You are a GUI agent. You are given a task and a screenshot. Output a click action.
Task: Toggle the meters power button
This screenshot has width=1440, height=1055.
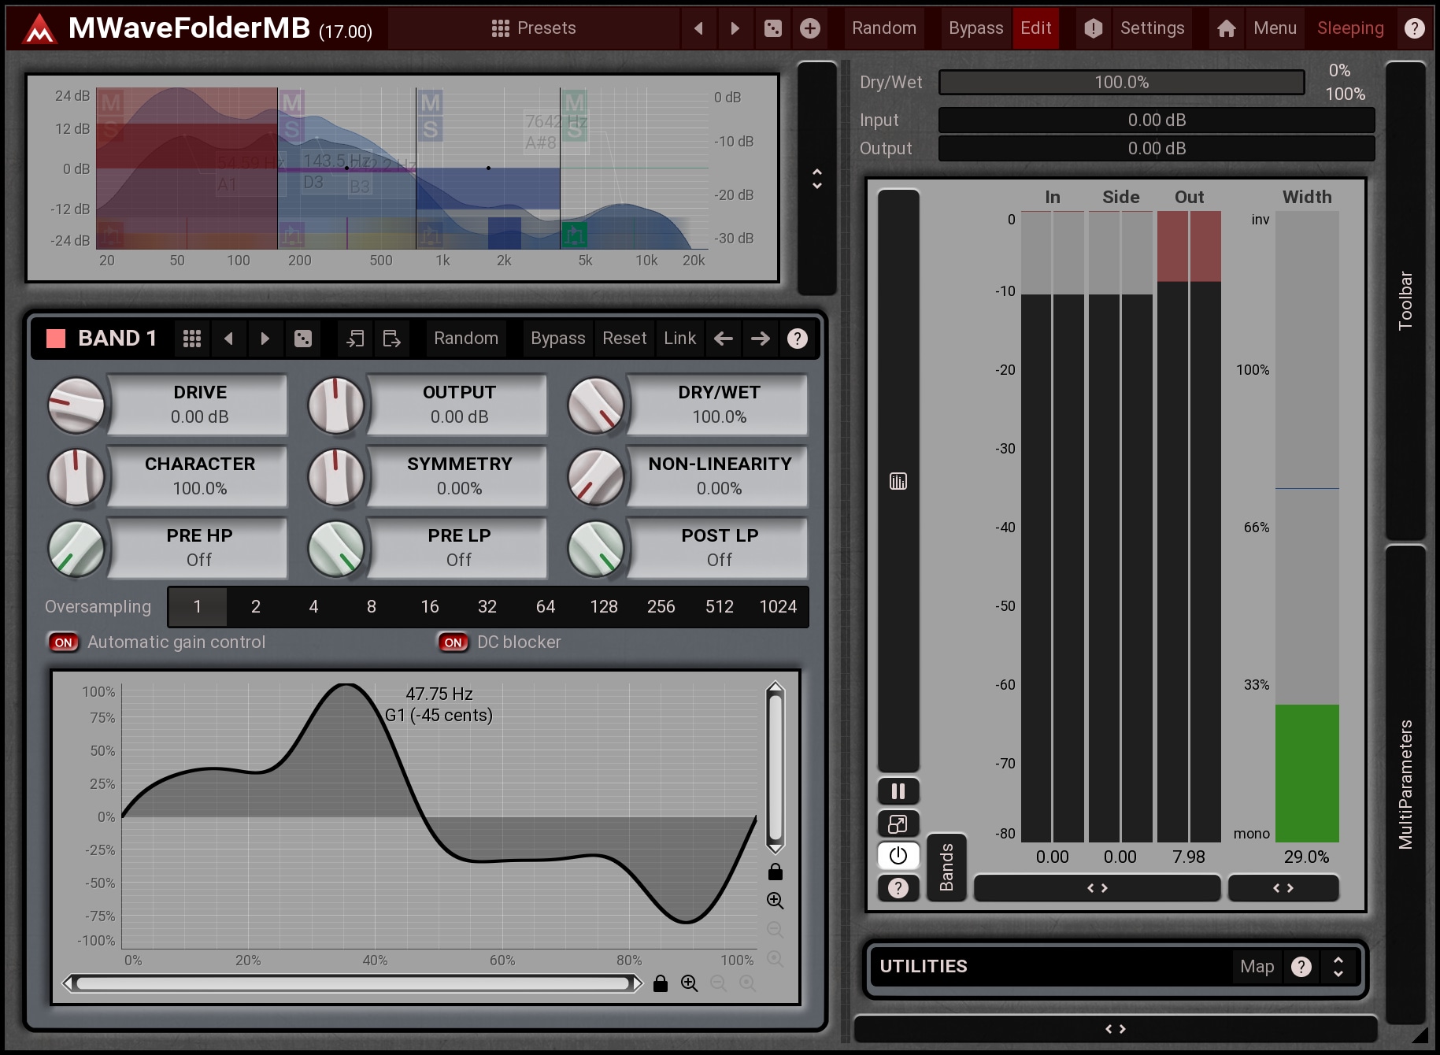898,856
